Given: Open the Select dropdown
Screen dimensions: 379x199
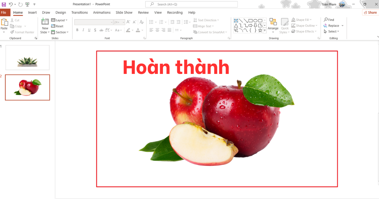Looking at the screenshot, I should tap(331, 32).
